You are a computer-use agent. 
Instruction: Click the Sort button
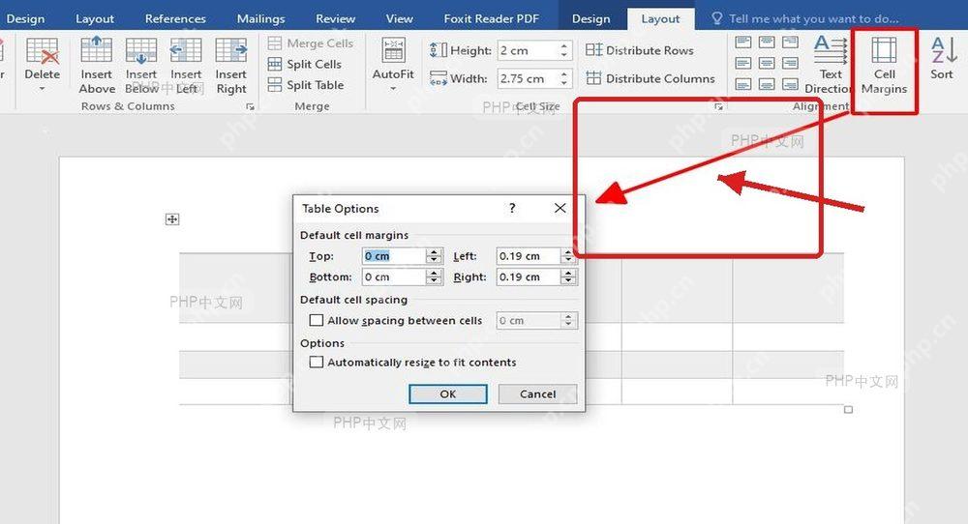tap(942, 59)
